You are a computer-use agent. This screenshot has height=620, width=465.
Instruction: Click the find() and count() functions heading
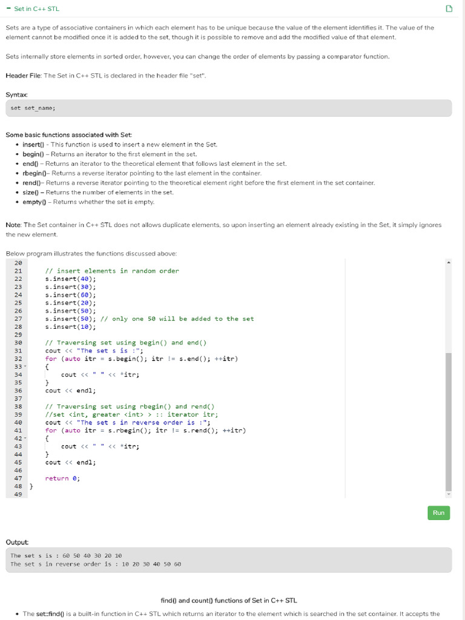click(229, 601)
